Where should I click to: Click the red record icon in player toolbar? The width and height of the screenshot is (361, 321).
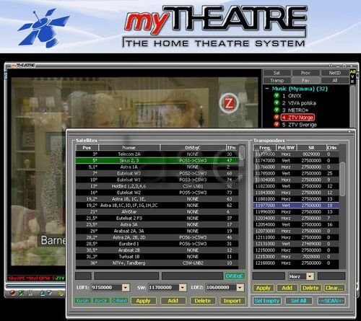coord(12,293)
